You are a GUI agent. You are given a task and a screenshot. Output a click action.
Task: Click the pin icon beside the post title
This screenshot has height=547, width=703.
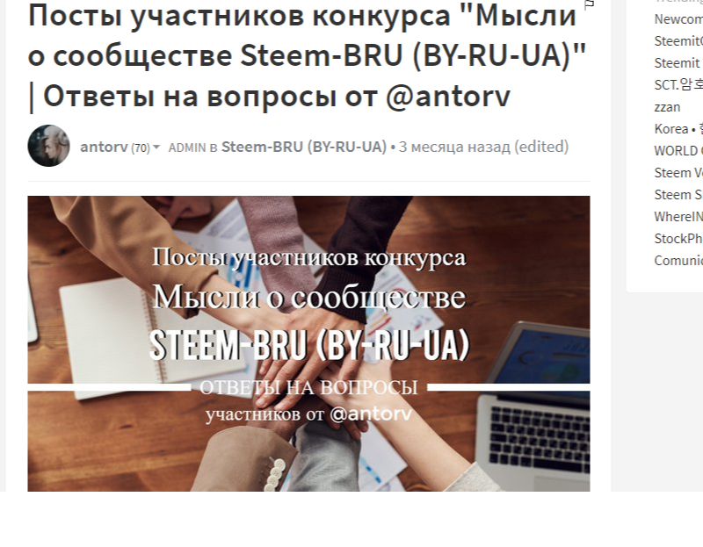coord(589,5)
